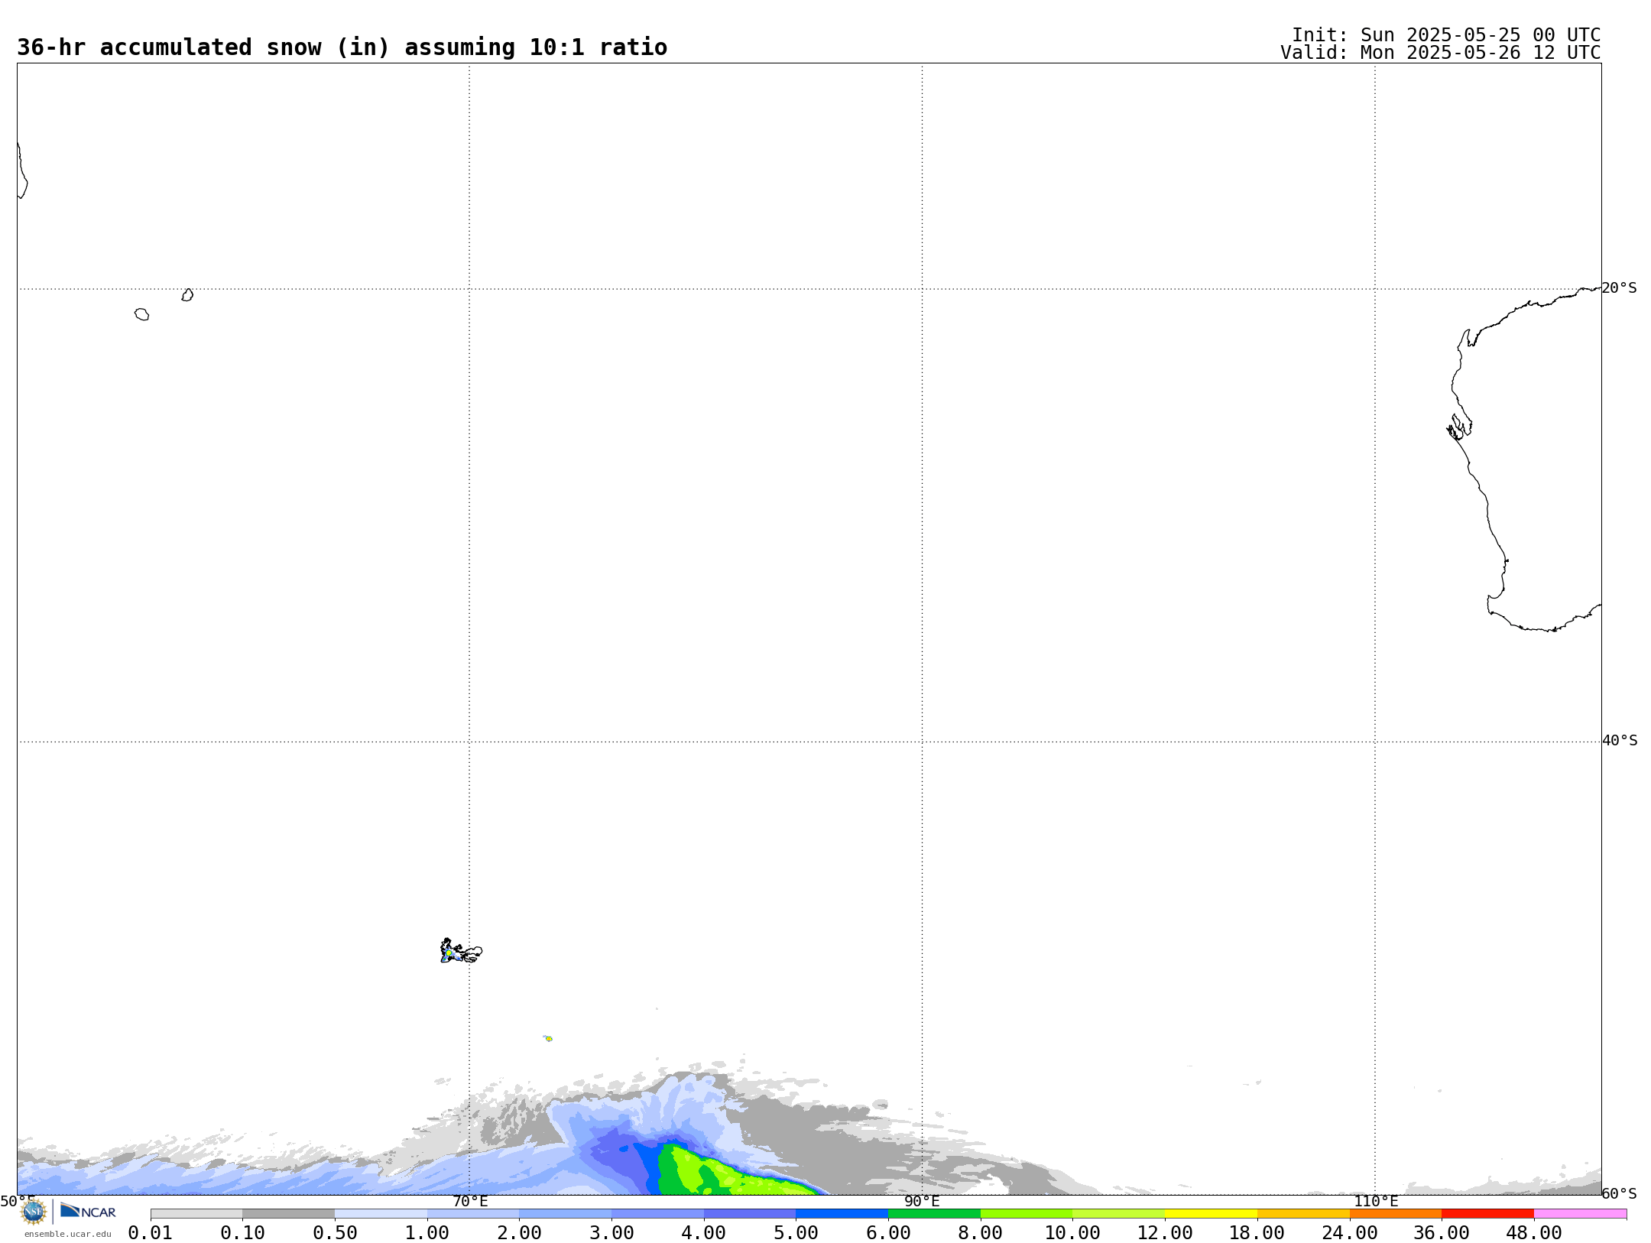Select the pale blue 0.50–1.00 legend swatch
Screen dimensions: 1651x1243
point(381,1214)
